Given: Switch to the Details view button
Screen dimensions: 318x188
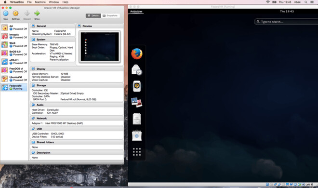Looking at the screenshot, I should [93, 15].
